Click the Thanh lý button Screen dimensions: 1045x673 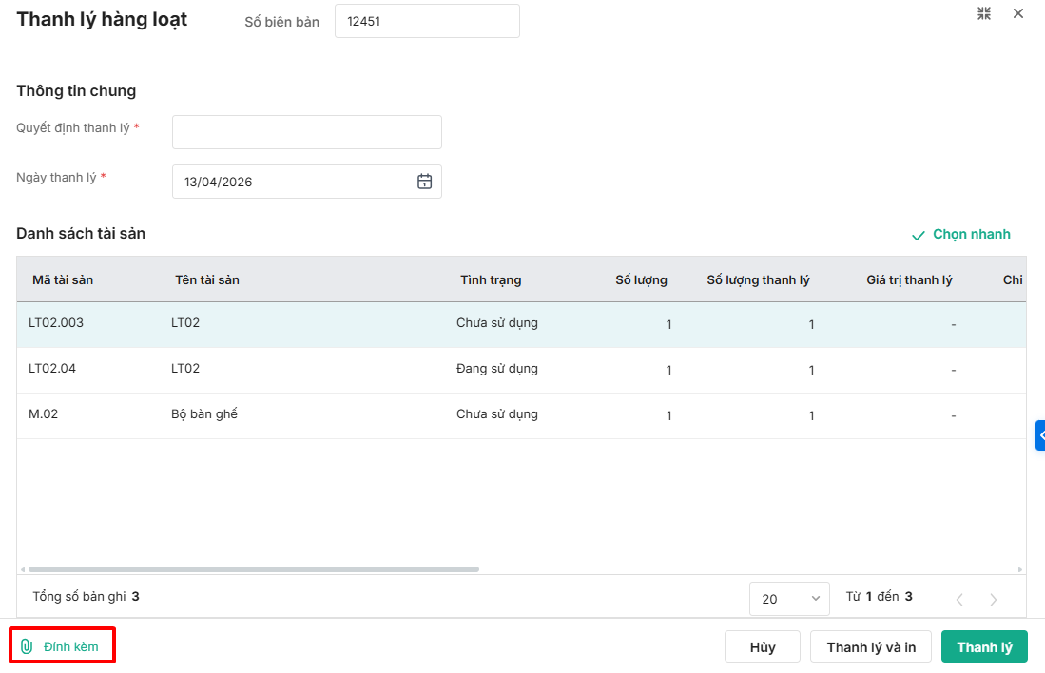tap(984, 647)
